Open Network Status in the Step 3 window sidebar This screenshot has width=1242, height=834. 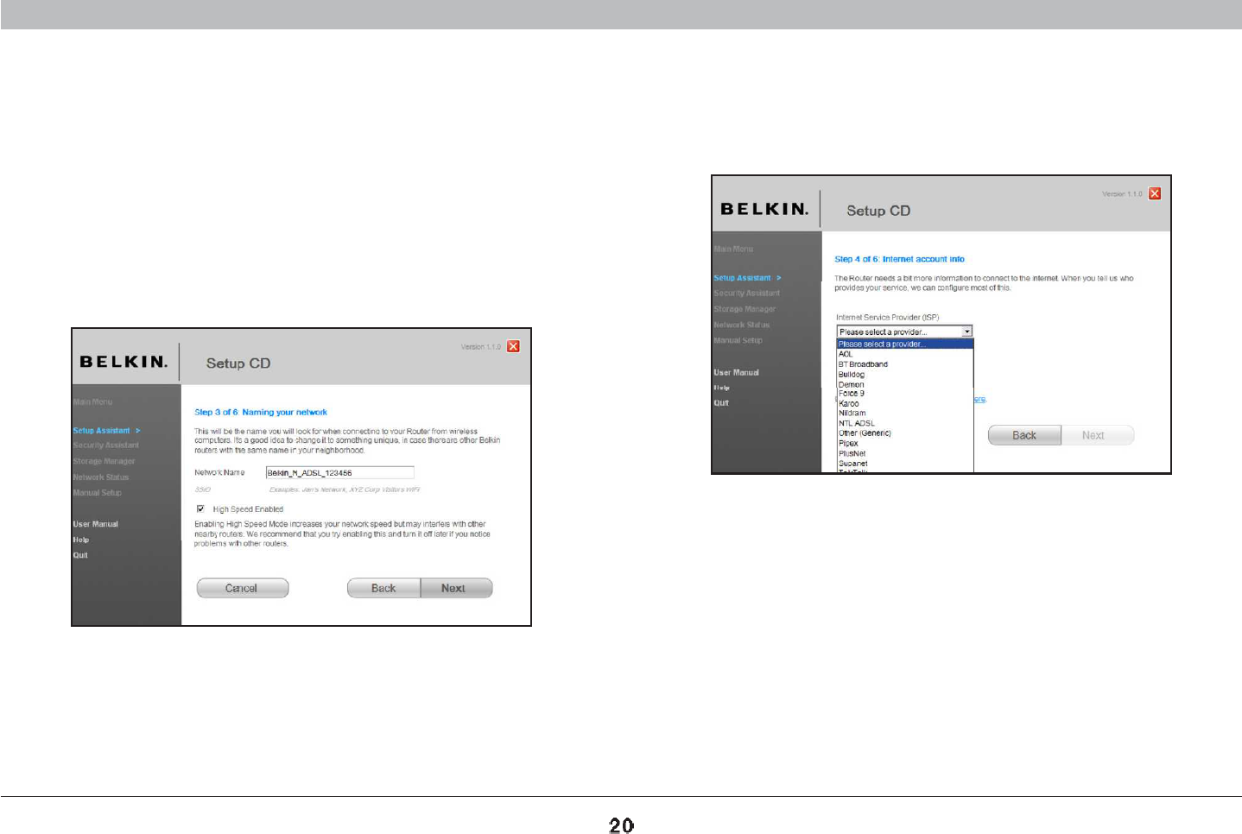point(100,477)
